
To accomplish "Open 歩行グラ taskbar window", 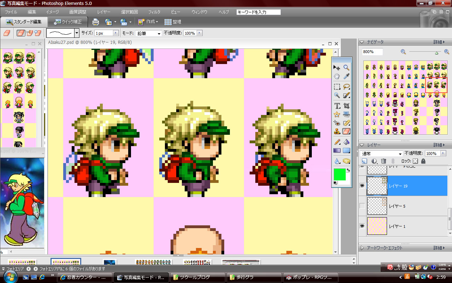I will click(x=255, y=277).
